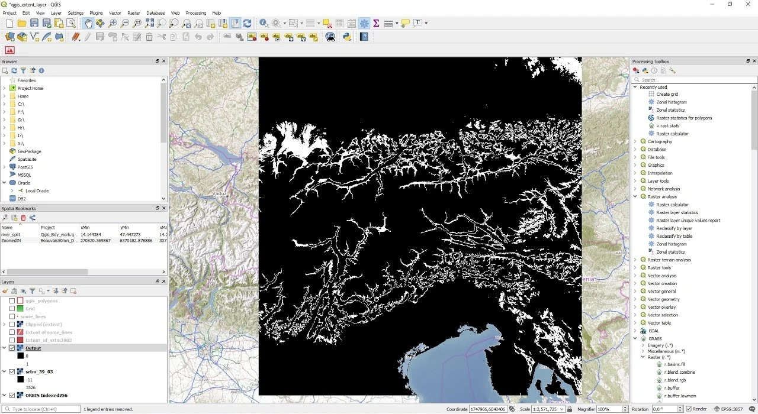Image resolution: width=758 pixels, height=414 pixels.
Task: Click the Processing Toolbox gear icon in toolbar
Action: click(364, 23)
